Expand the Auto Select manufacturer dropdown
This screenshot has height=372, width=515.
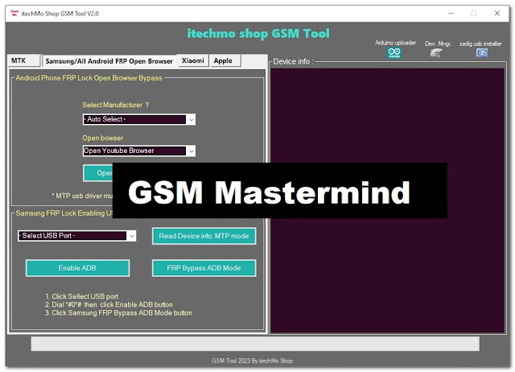192,120
